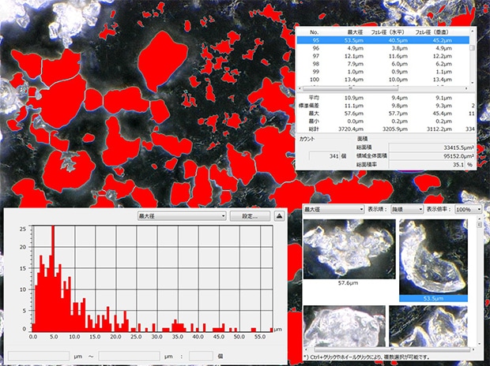Click the results table horizontal scrollbar thumb
Viewport: 490px width, 366px height.
350,88
